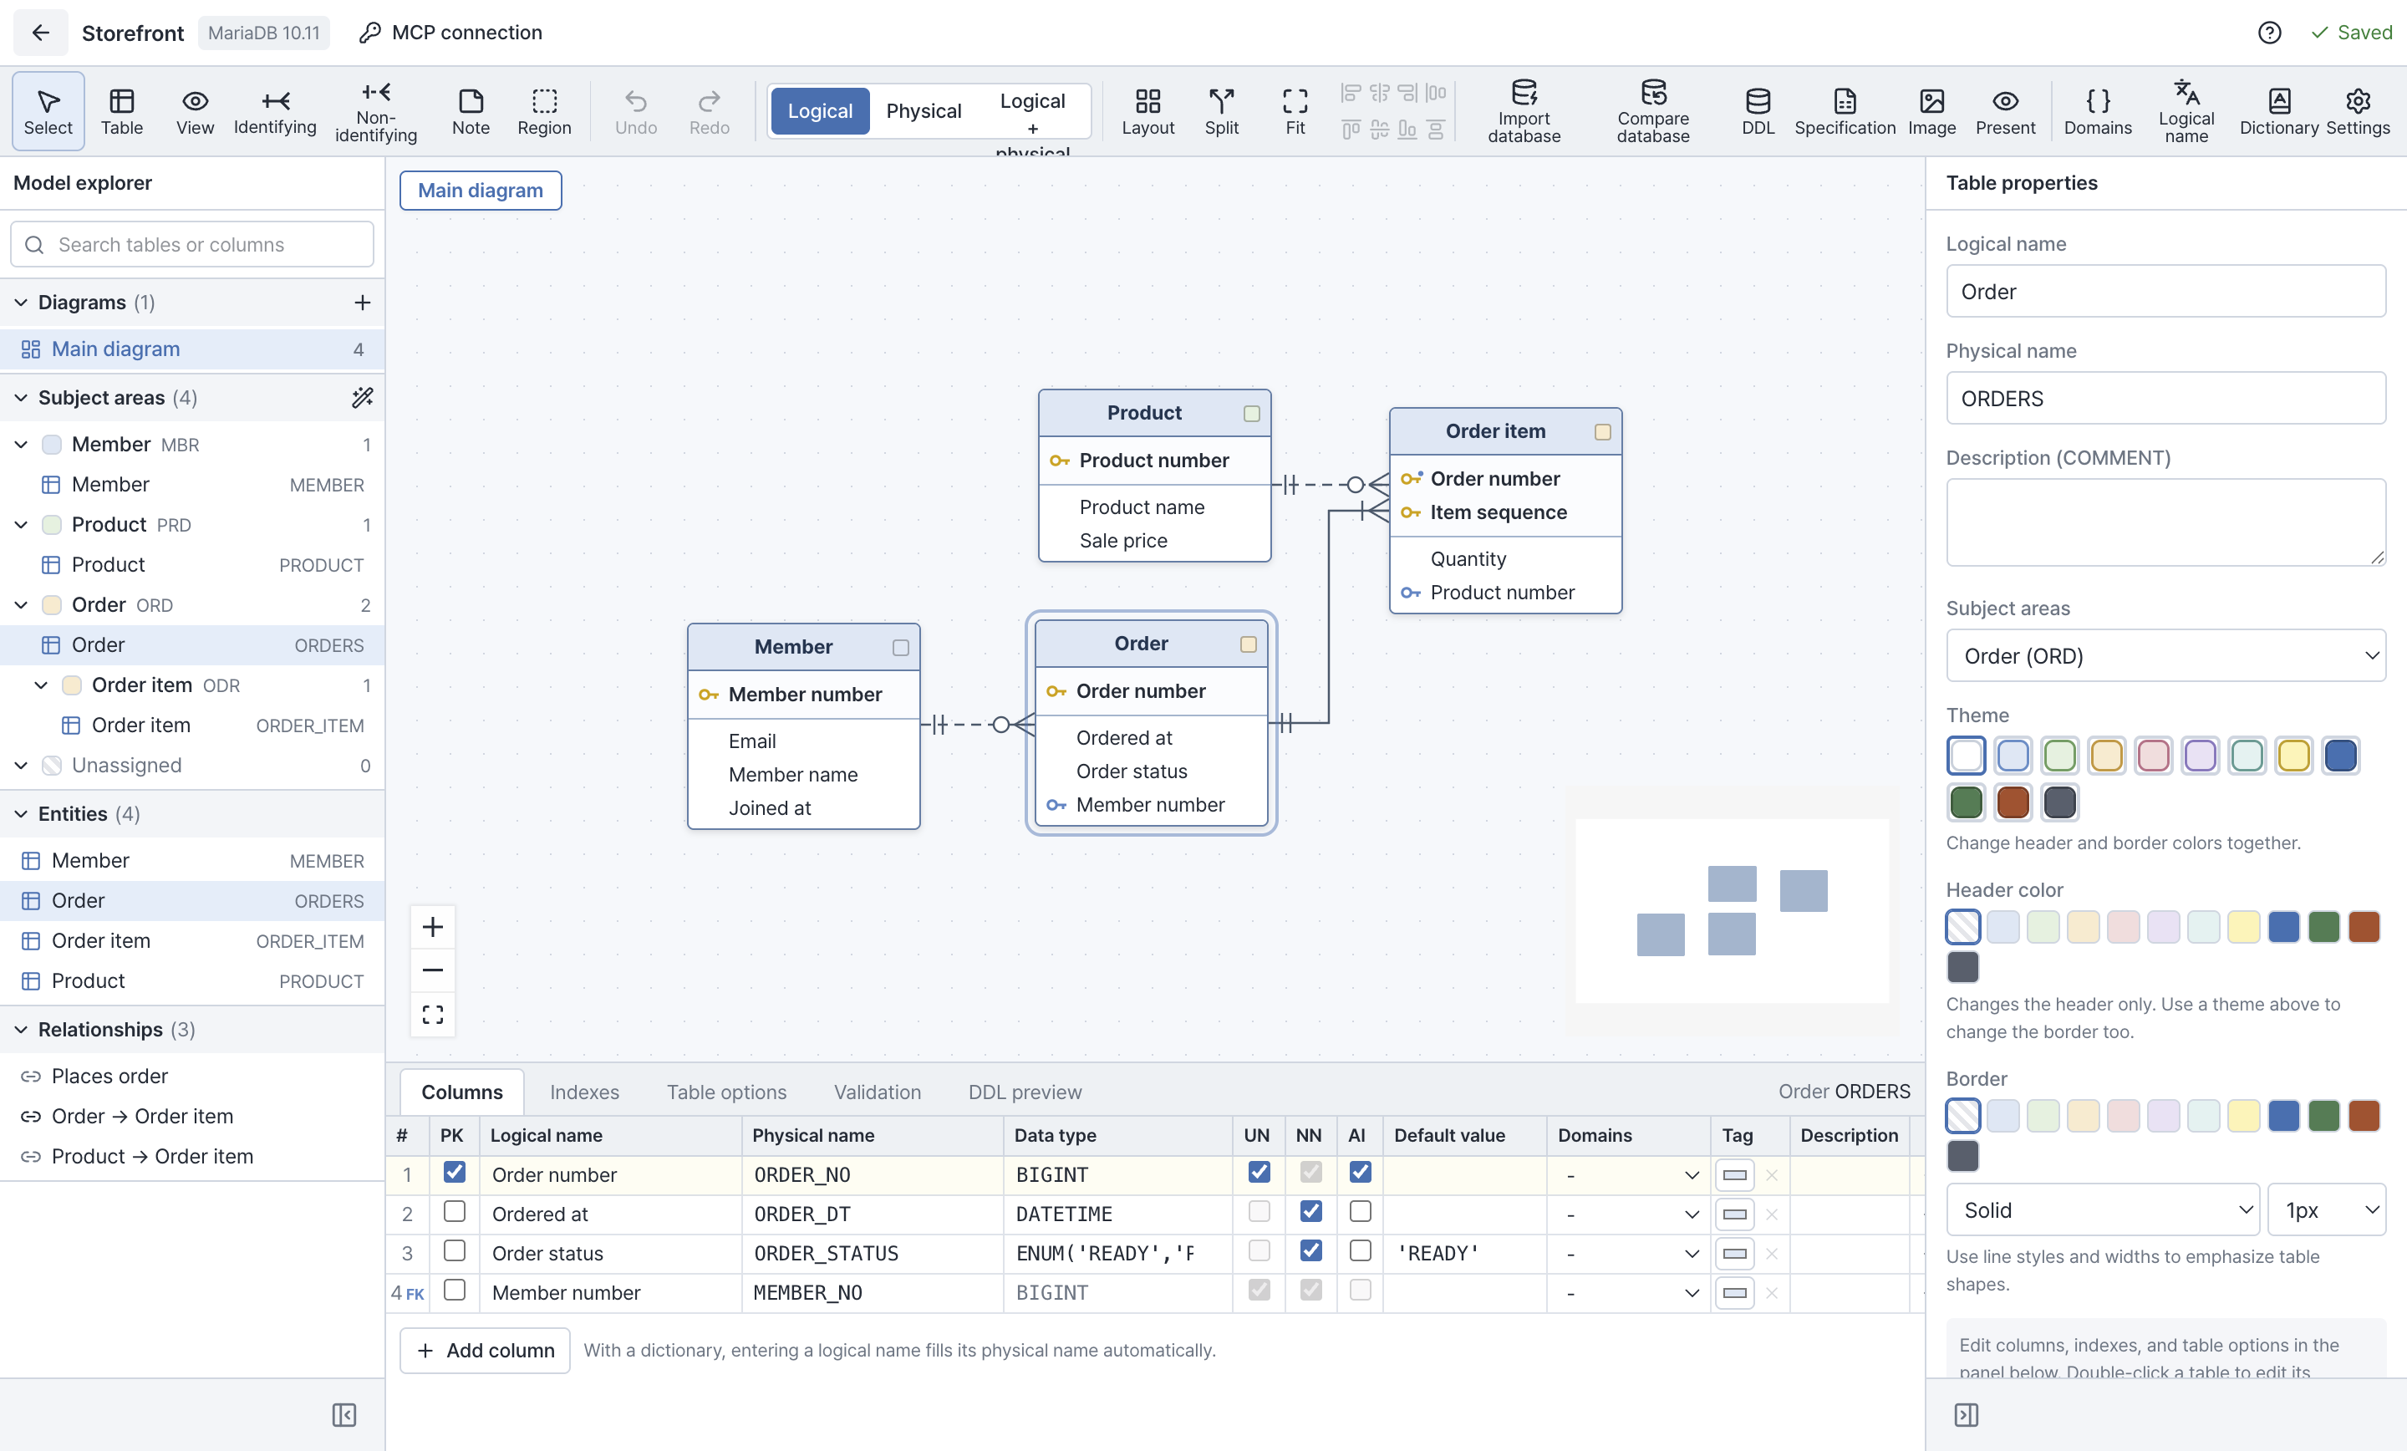Run auto Layout on diagram
Viewport: 2407px width, 1451px height.
[1148, 111]
